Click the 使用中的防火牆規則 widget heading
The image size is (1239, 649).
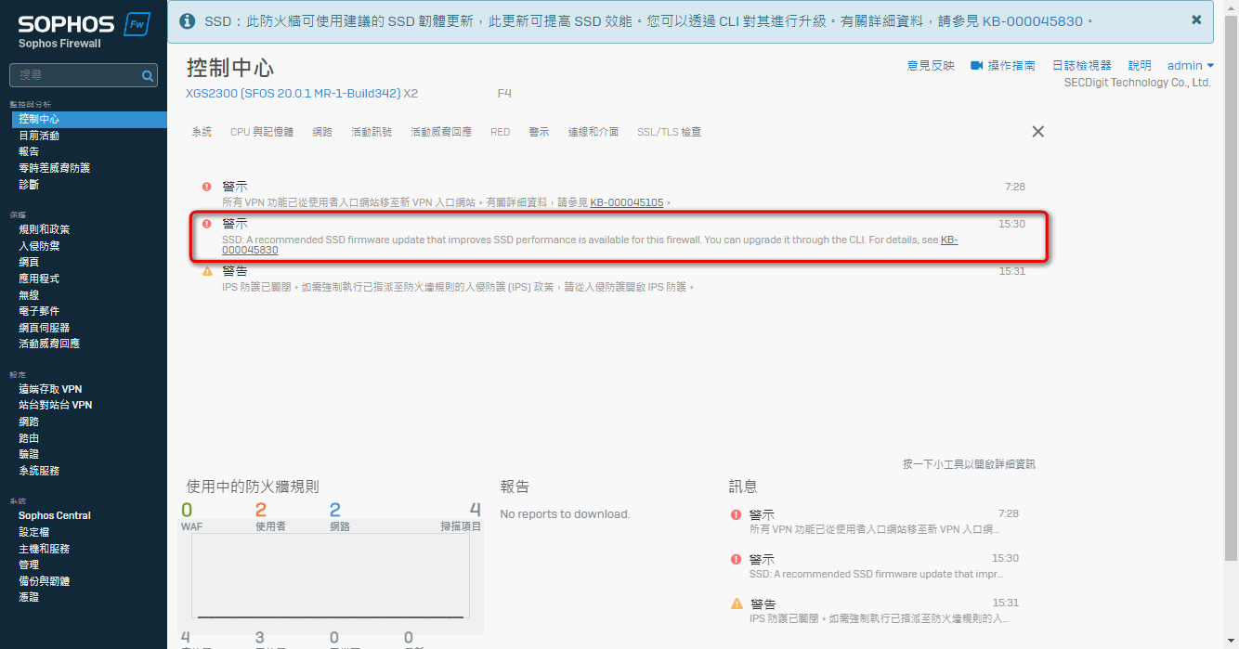point(253,487)
